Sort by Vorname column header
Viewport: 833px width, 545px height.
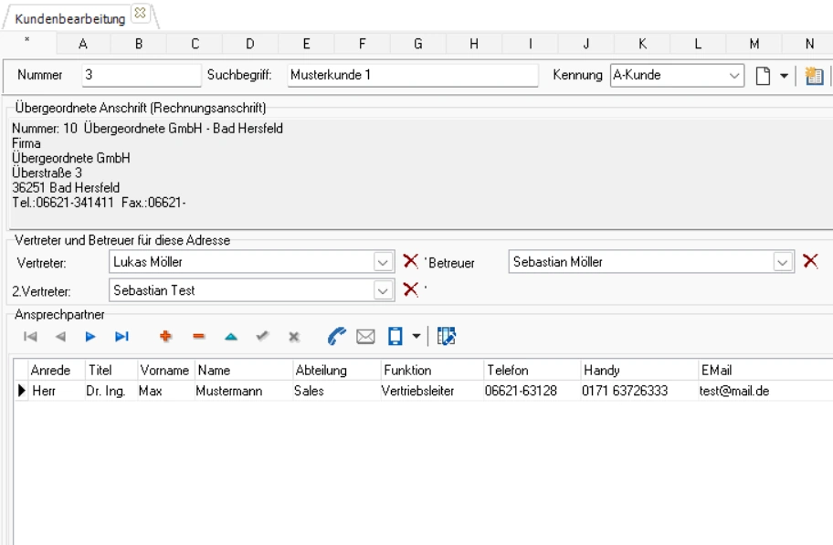165,370
